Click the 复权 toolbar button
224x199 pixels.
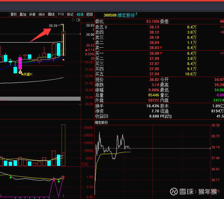[14, 15]
